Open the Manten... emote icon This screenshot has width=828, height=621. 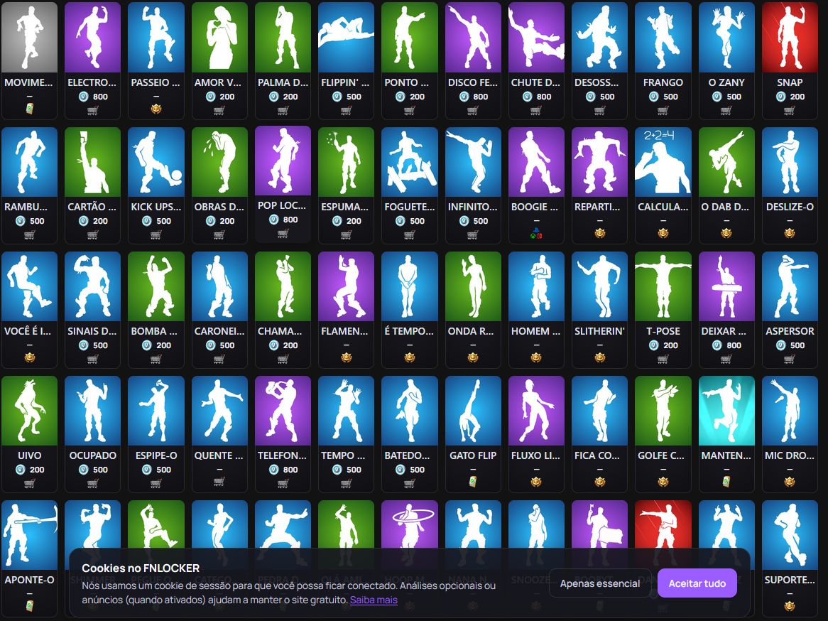point(726,411)
